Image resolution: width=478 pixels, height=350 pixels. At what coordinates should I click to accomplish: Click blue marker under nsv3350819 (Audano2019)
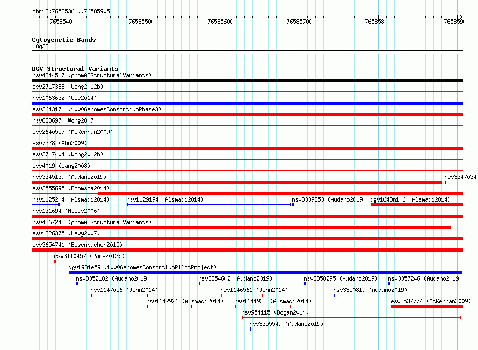tap(334, 295)
